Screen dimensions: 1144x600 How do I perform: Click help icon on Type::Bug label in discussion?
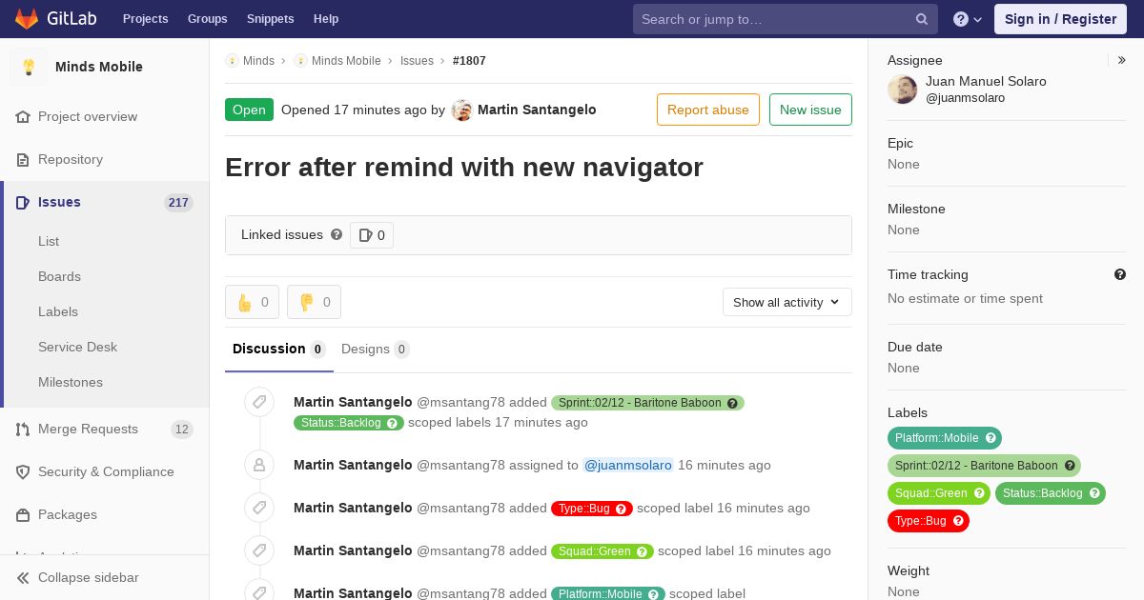pos(622,509)
